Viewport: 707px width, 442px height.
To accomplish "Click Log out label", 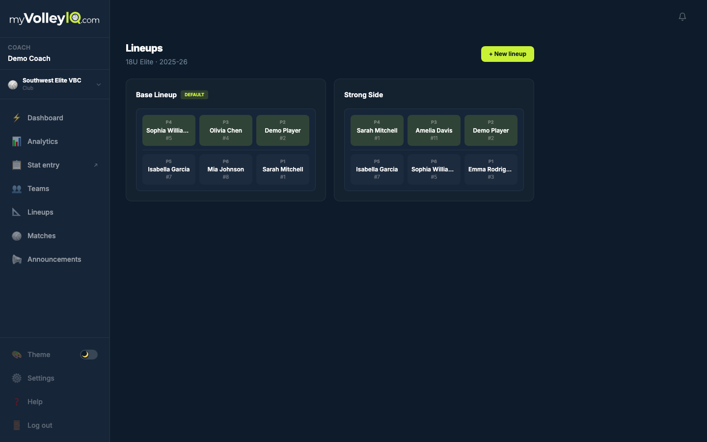I will 40,425.
